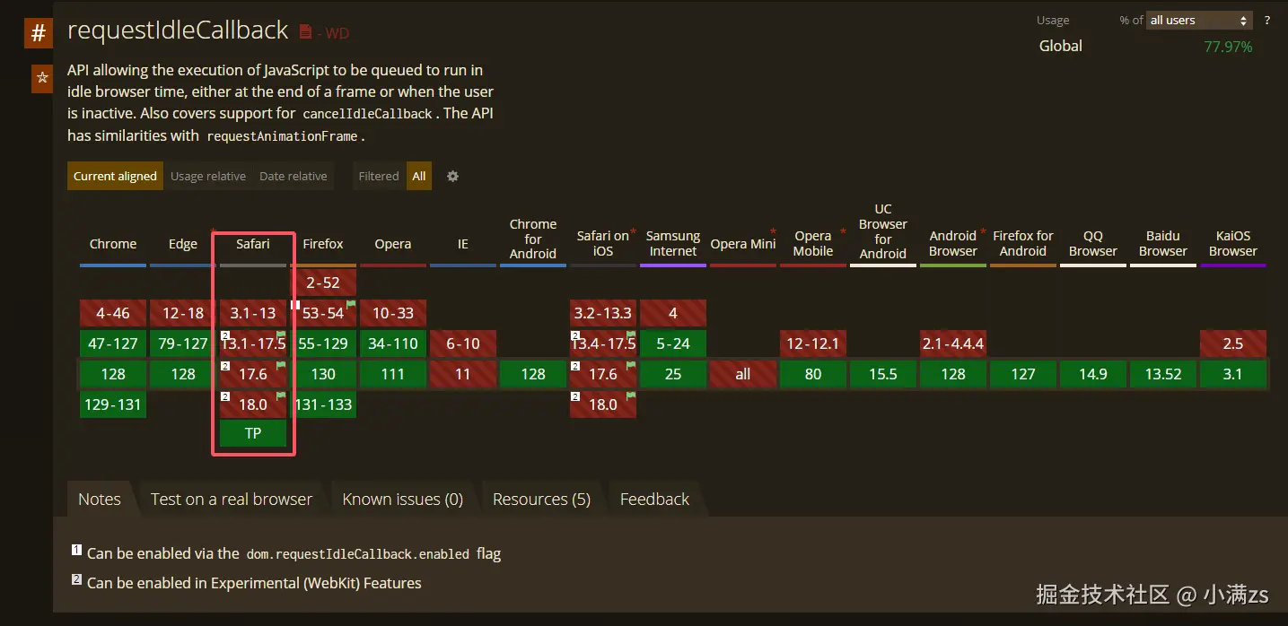1288x626 pixels.
Task: Select Firefox 2-52 version cell
Action: pos(323,283)
